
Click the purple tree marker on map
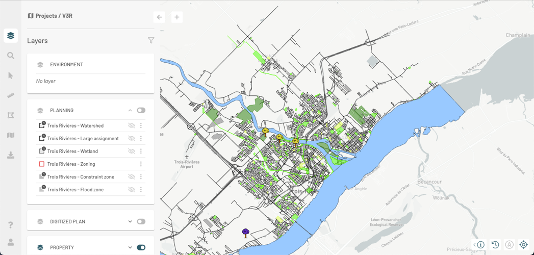coord(245,233)
